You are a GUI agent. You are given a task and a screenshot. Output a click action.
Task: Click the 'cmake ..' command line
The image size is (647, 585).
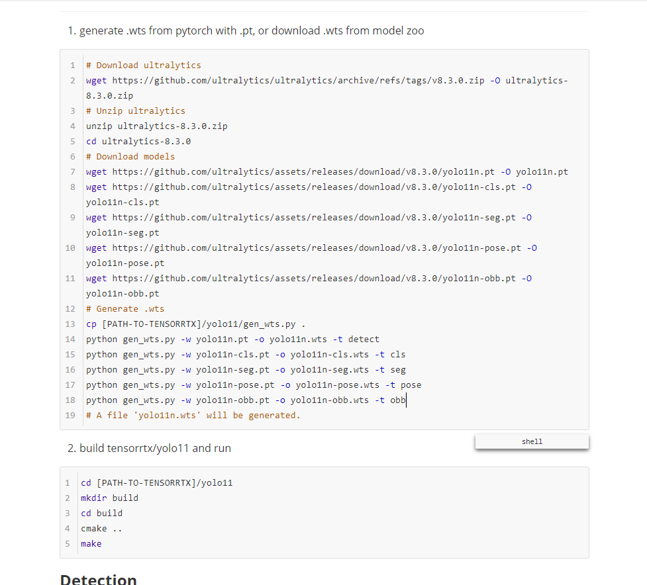tap(101, 528)
